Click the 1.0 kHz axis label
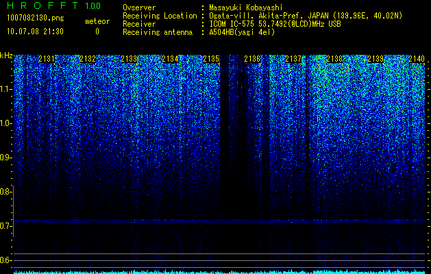Image resolution: width=431 pixels, height=274 pixels. point(6,123)
